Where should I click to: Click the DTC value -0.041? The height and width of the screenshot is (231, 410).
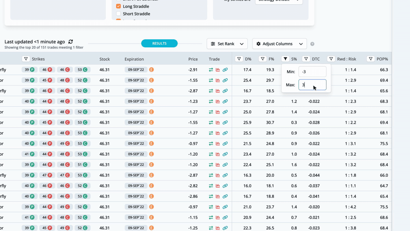tap(314, 196)
